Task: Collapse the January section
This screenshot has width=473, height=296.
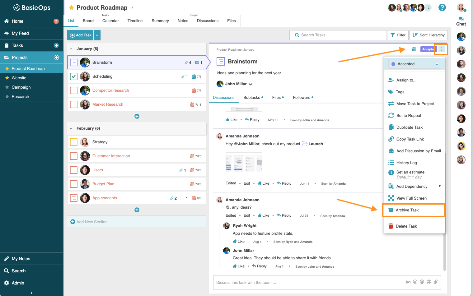Action: pos(71,49)
